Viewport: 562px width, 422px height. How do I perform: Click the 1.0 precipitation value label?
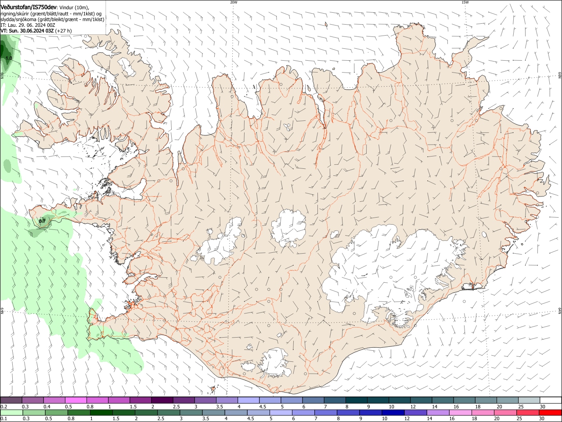(8, 58)
